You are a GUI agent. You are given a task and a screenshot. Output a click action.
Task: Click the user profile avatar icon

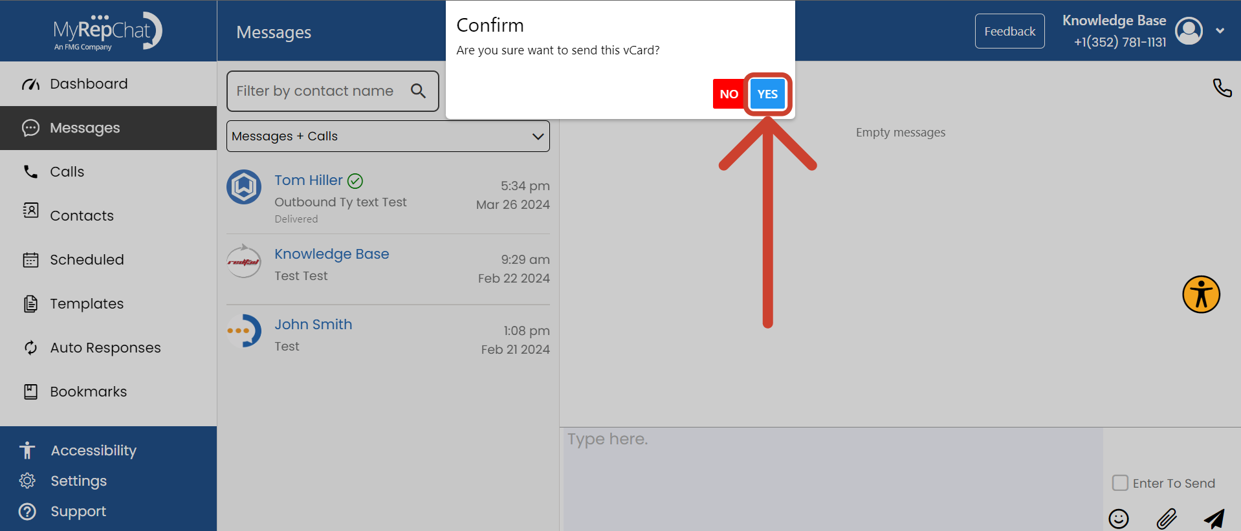point(1189,31)
